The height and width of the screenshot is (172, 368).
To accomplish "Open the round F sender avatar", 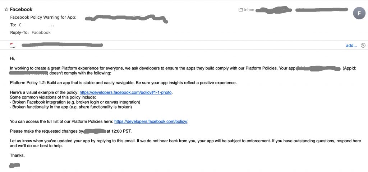I will click(359, 13).
